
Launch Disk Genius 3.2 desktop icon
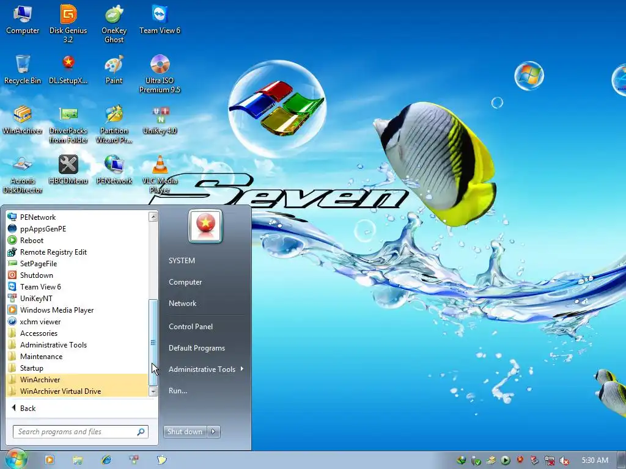coord(68,24)
